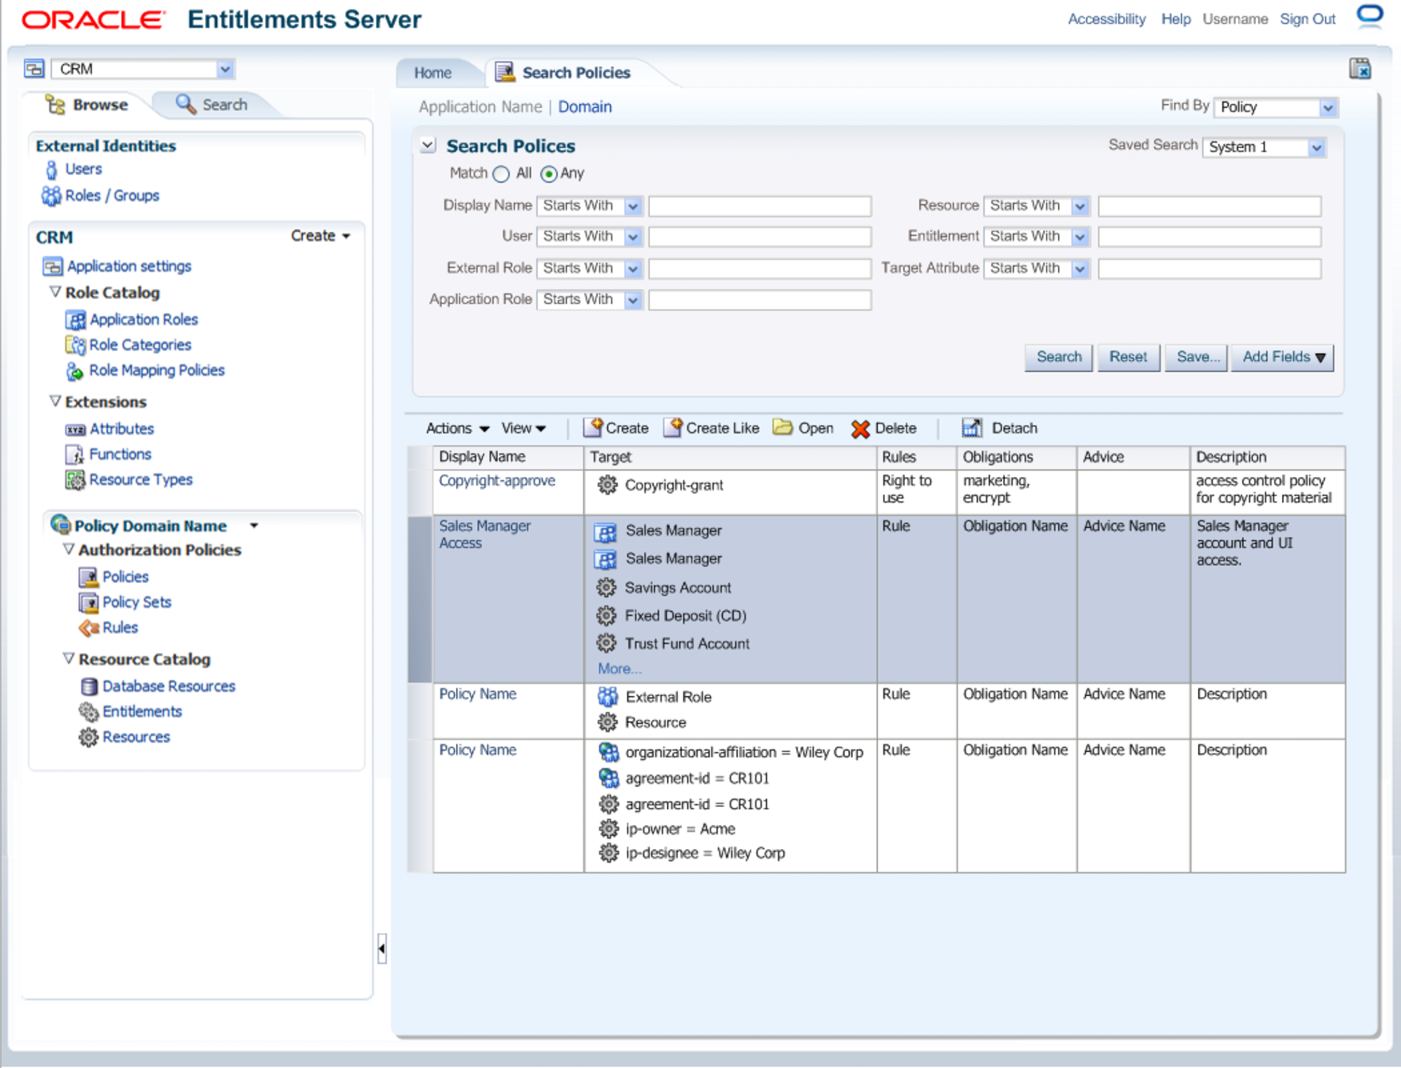Viewport: 1401px width, 1068px height.
Task: Open the Copyright-approve policy link
Action: [x=497, y=481]
